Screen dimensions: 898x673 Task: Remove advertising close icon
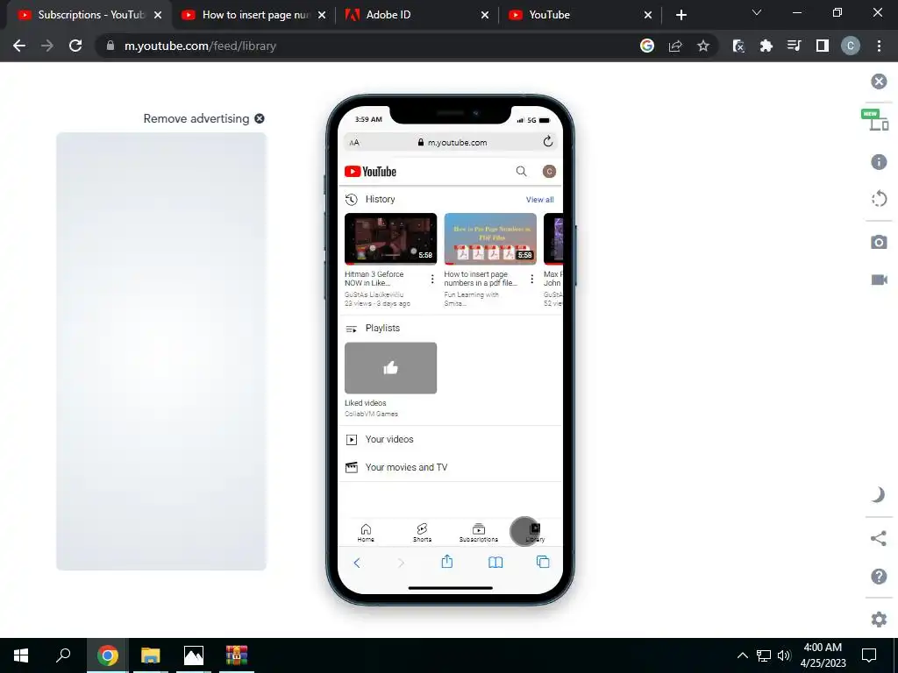click(260, 118)
